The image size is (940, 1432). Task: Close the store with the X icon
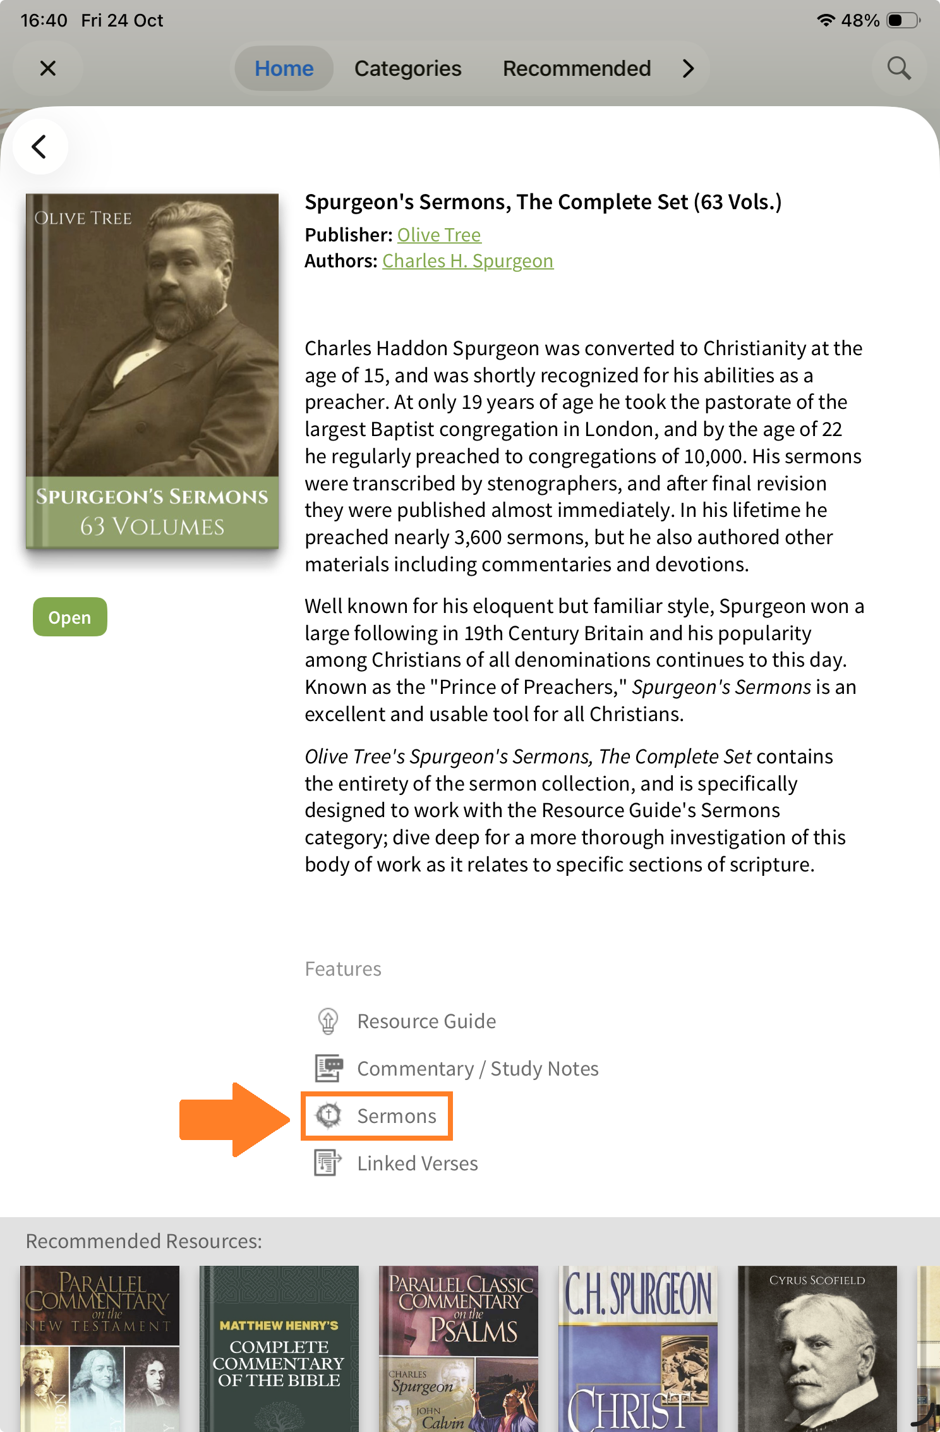point(48,68)
